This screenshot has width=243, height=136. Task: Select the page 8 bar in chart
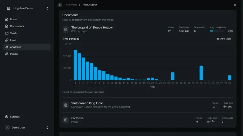point(104,76)
